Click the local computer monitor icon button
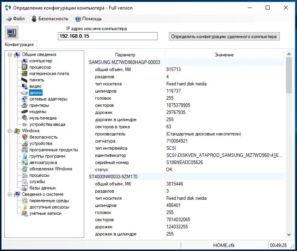Image resolution: width=297 pixels, height=251 pixels. tap(12, 33)
